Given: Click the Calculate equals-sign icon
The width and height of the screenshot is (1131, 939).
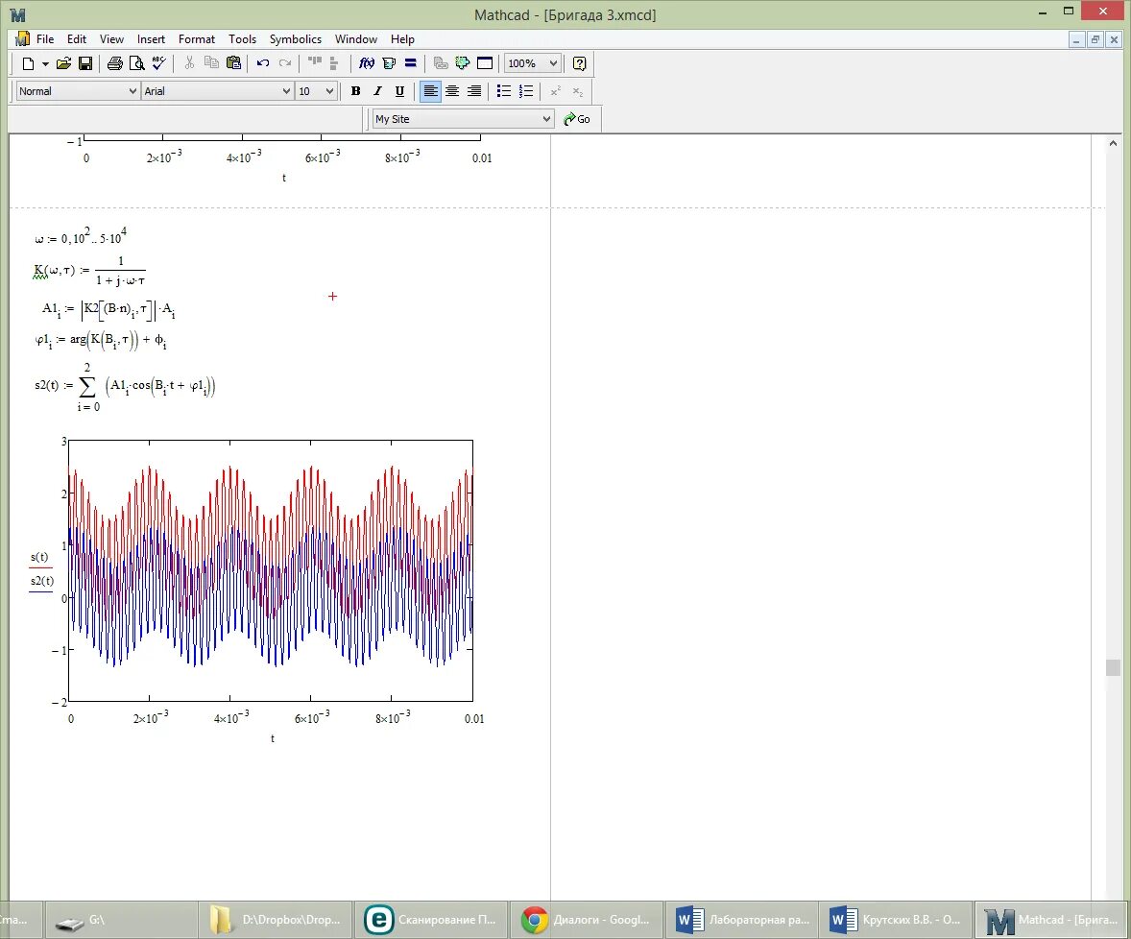Looking at the screenshot, I should [x=410, y=63].
